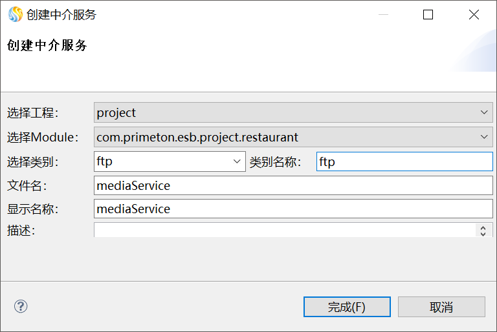This screenshot has height=332, width=497.
Task: Close the 创建中介服务 dialog window
Action: coord(474,14)
